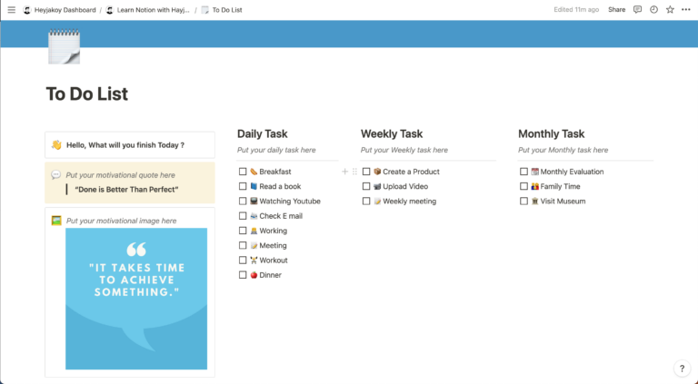This screenshot has height=384, width=698.
Task: Click "Put your Weekly task here" text
Action: pos(404,150)
